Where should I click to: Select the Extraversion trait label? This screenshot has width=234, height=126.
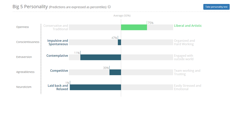tap(24, 57)
